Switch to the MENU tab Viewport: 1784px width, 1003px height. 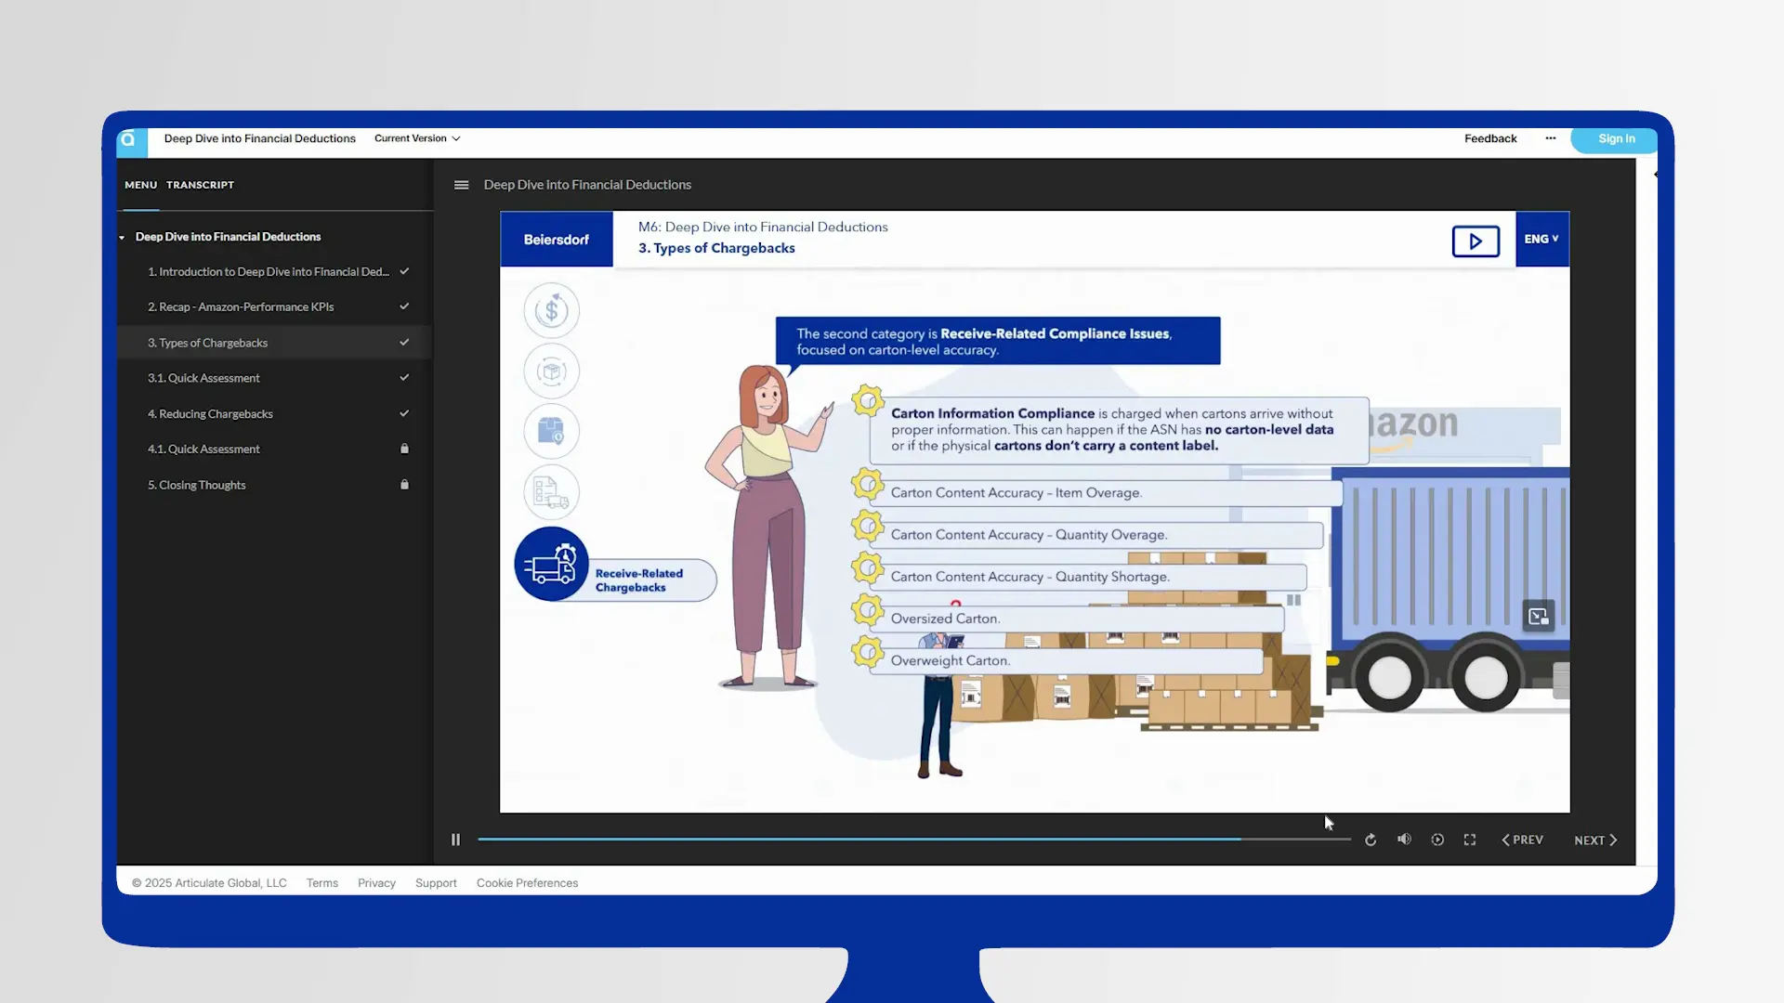pyautogui.click(x=141, y=185)
